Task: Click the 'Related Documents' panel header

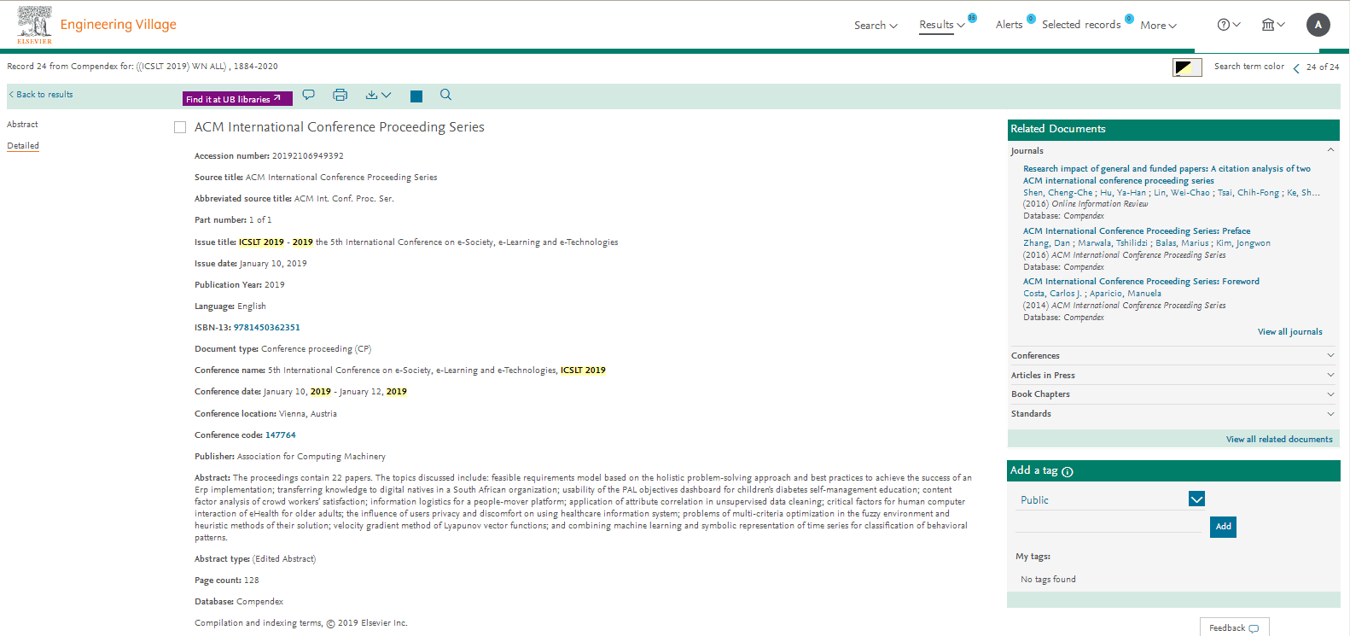Action: [1173, 130]
